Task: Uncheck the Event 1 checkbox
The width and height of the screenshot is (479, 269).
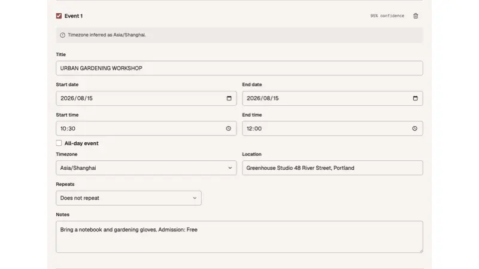Action: (59, 16)
